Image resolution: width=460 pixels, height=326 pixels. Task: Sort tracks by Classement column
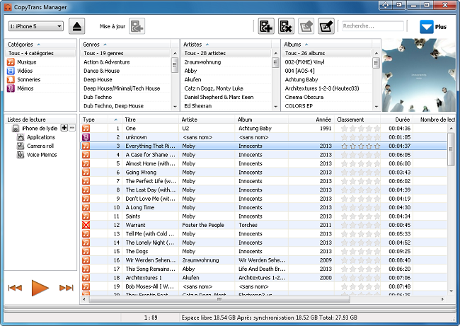pyautogui.click(x=357, y=120)
